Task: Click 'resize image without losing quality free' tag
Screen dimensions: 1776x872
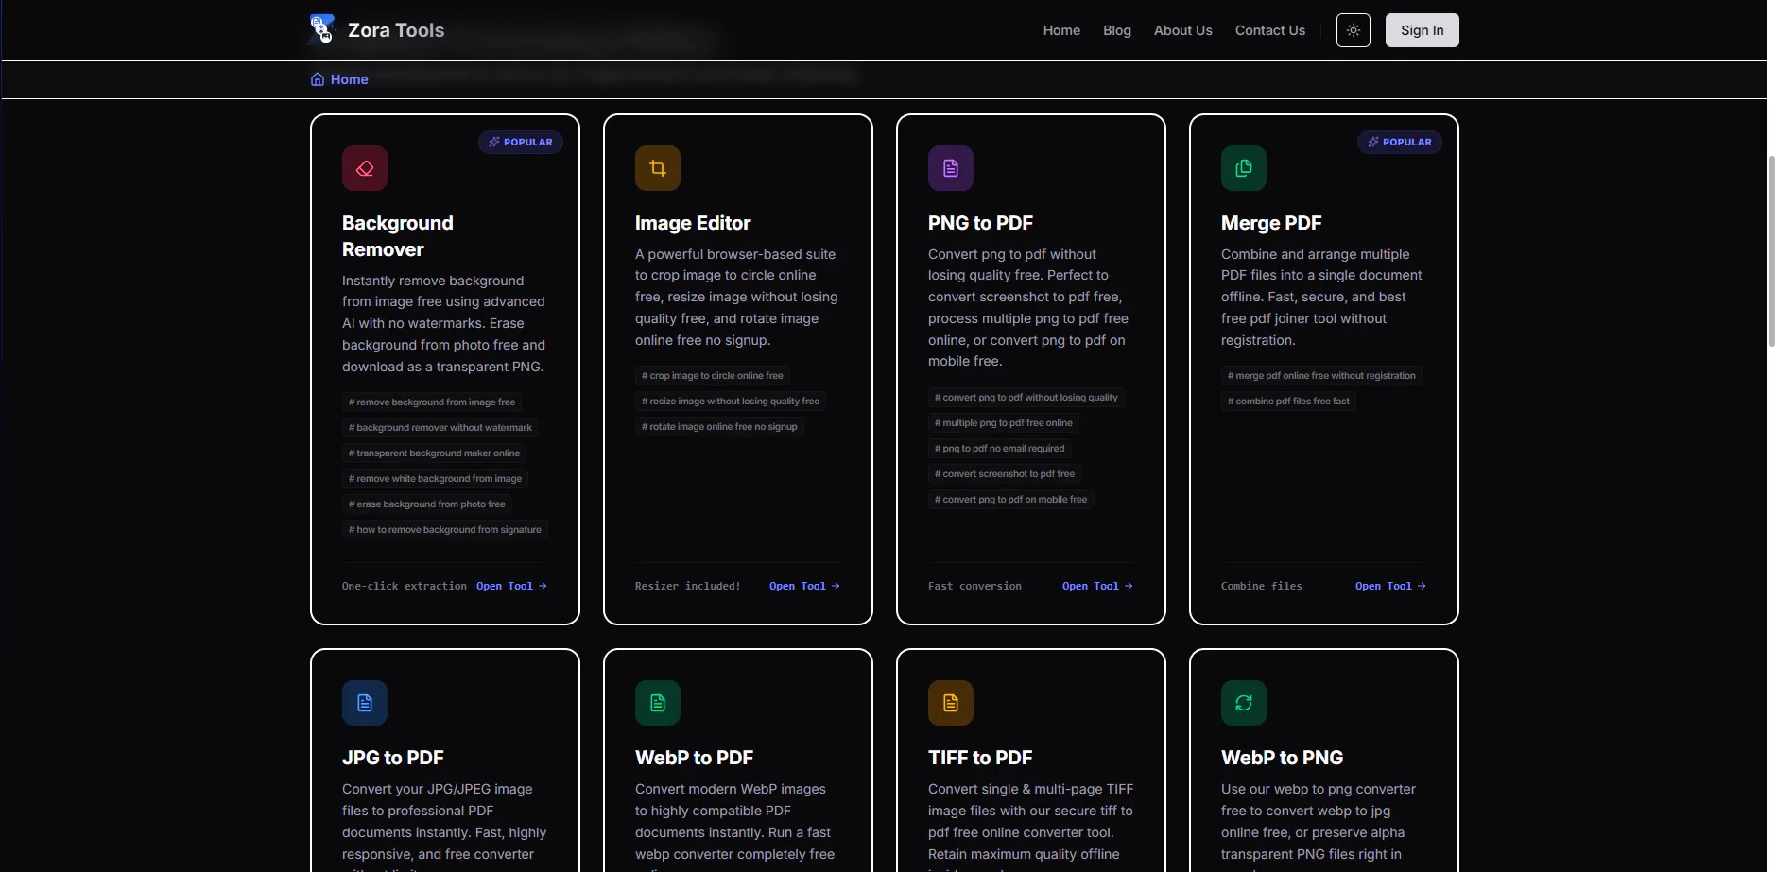Action: tap(731, 401)
